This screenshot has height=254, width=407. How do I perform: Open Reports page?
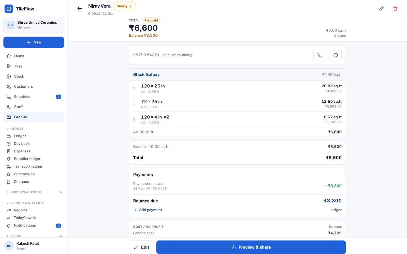[x=34, y=210]
